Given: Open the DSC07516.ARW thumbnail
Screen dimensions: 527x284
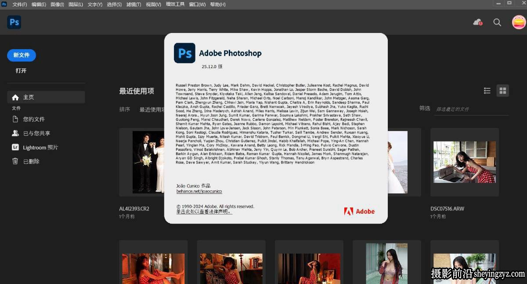Looking at the screenshot, I should tap(465, 162).
